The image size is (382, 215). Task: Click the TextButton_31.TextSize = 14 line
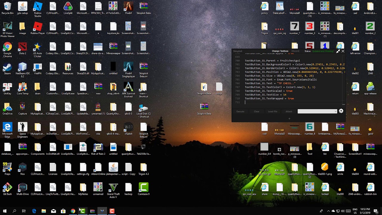coord(266,95)
